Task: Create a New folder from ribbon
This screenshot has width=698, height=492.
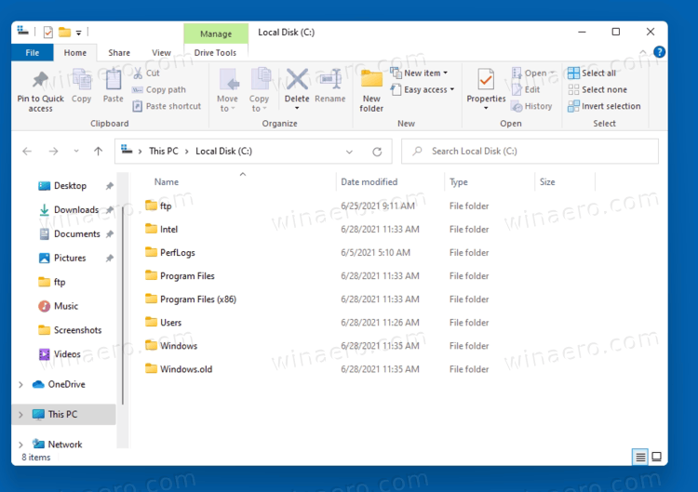Action: [x=371, y=91]
